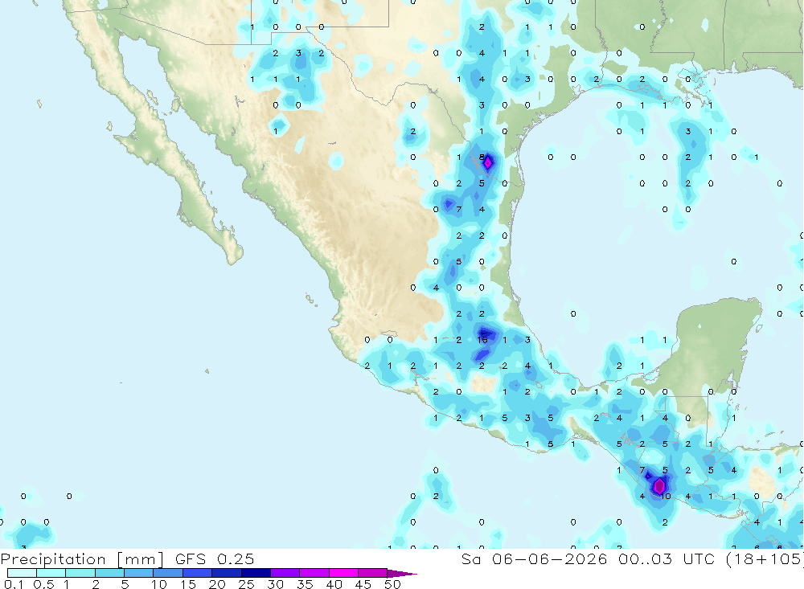
Task: Click the 20–25 mm legend color segment
Action: point(227,573)
